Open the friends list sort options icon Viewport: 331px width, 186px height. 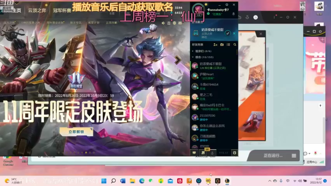228,45
